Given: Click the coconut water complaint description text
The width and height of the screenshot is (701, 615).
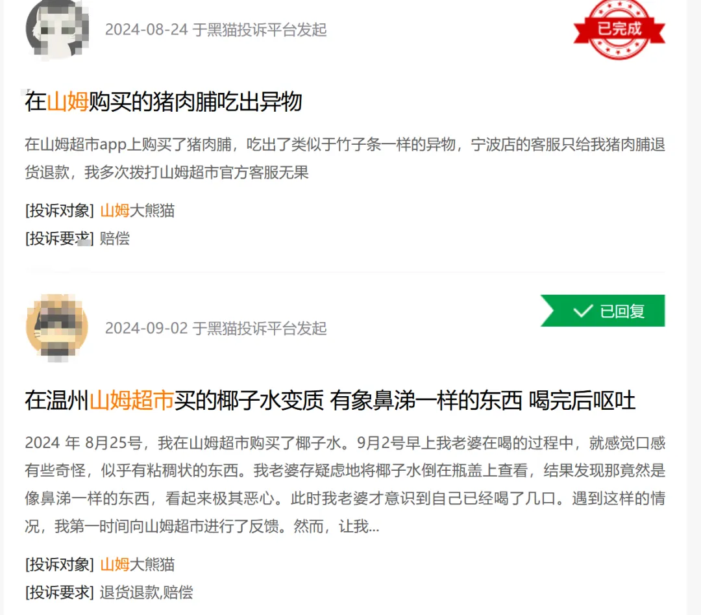Looking at the screenshot, I should 345,484.
